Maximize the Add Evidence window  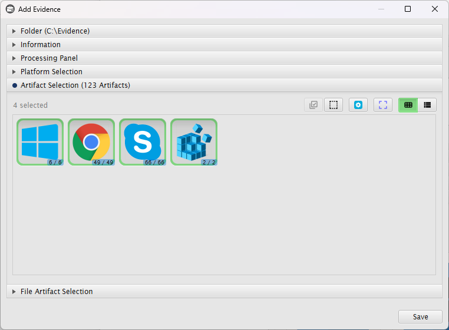click(x=408, y=9)
